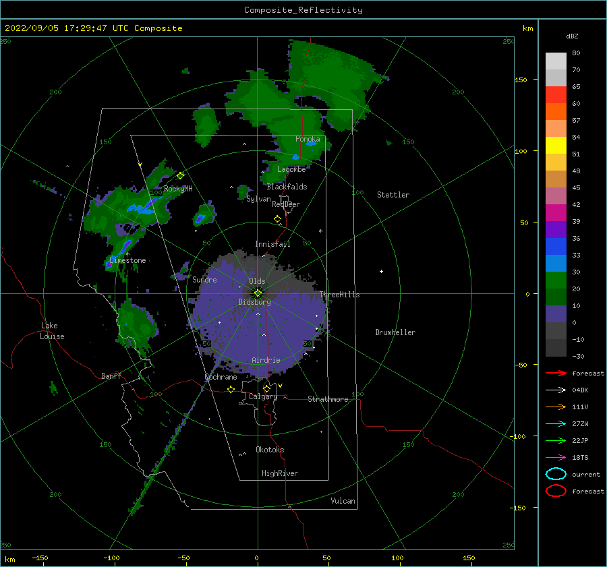The image size is (607, 567).
Task: Click the cyan 27ZW arrow symbol
Action: pyautogui.click(x=556, y=424)
